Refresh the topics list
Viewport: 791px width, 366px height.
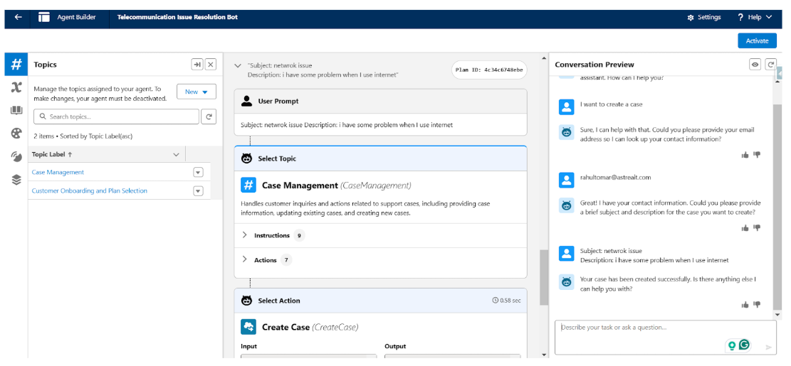coord(209,117)
